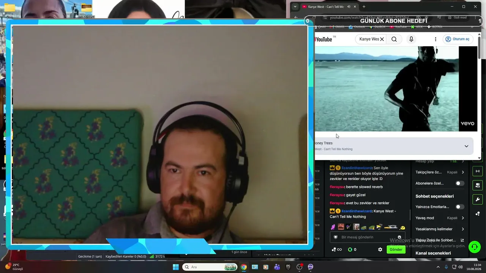Open lizardinthewizard's profile on Kanye West message
Image resolution: width=486 pixels, height=273 pixels.
[x=357, y=211]
